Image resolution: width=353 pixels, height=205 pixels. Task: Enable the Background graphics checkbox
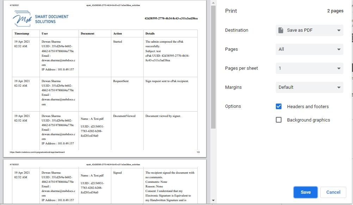coord(278,120)
